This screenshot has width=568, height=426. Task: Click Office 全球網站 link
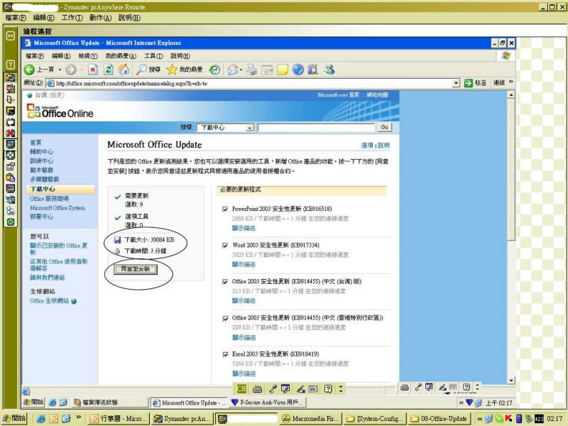pos(49,300)
